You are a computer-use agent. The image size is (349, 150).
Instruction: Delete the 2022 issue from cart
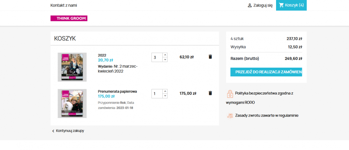click(210, 57)
